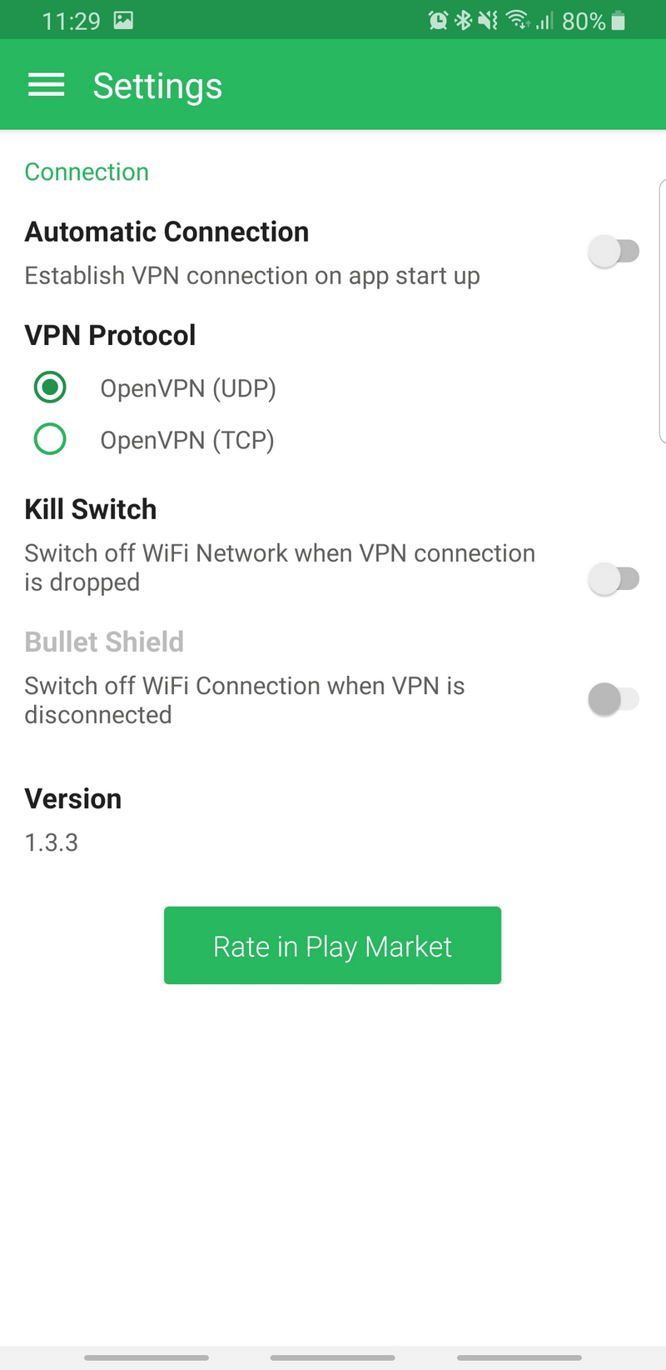
Task: Select the OpenVPN (UDP) radio button
Action: 50,387
